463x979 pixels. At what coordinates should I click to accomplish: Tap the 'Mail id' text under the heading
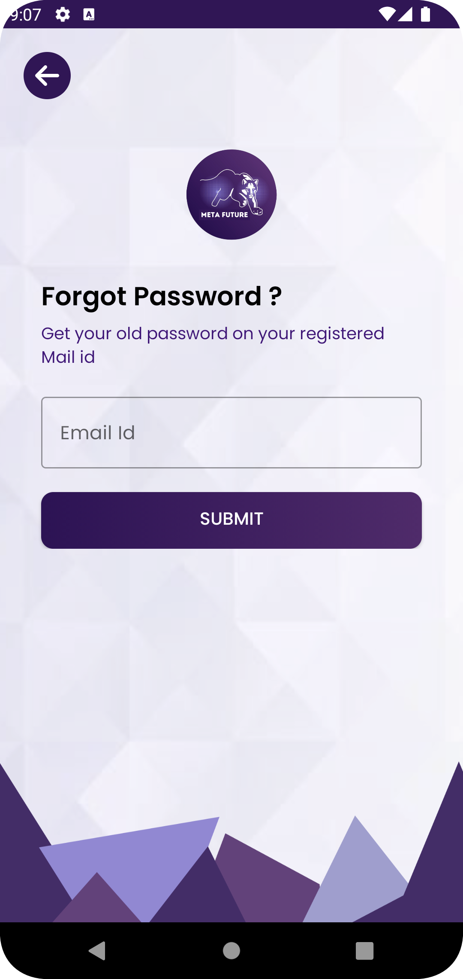point(68,357)
